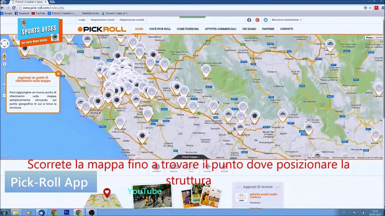Bookmark this page with the star icon
The width and height of the screenshot is (385, 216).
point(370,8)
